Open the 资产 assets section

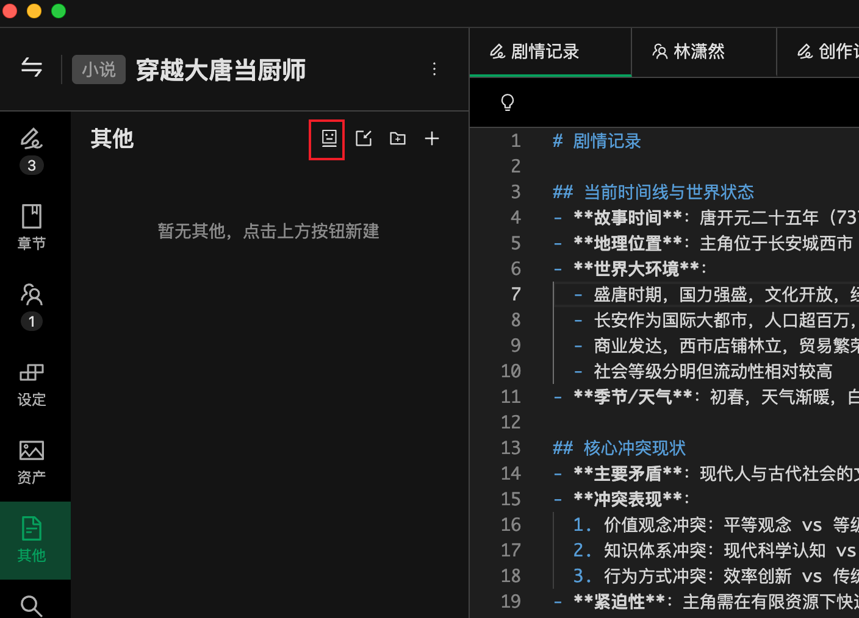click(x=32, y=462)
